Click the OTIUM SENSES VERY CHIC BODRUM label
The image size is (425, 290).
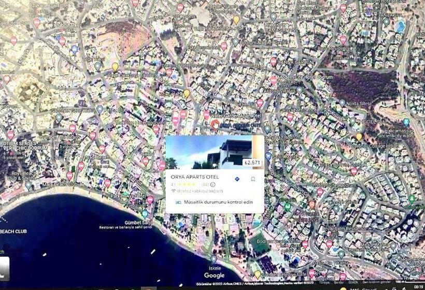tap(25, 146)
